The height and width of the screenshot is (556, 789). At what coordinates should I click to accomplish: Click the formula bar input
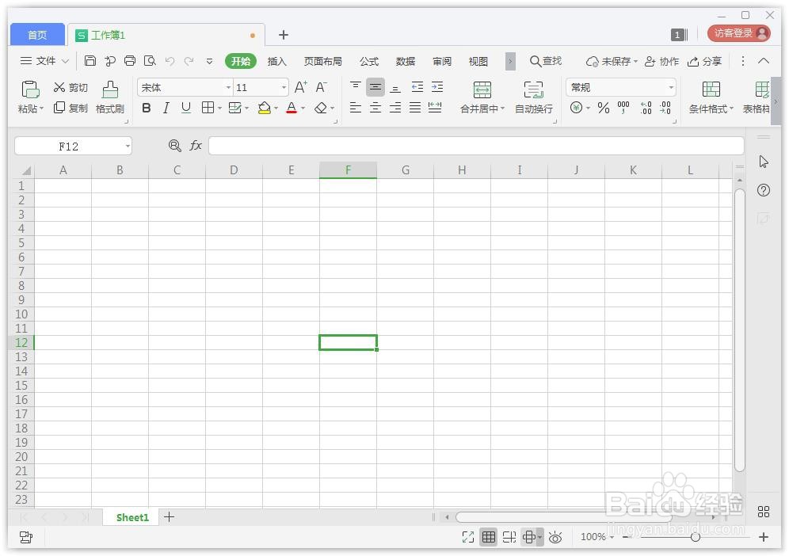(476, 146)
